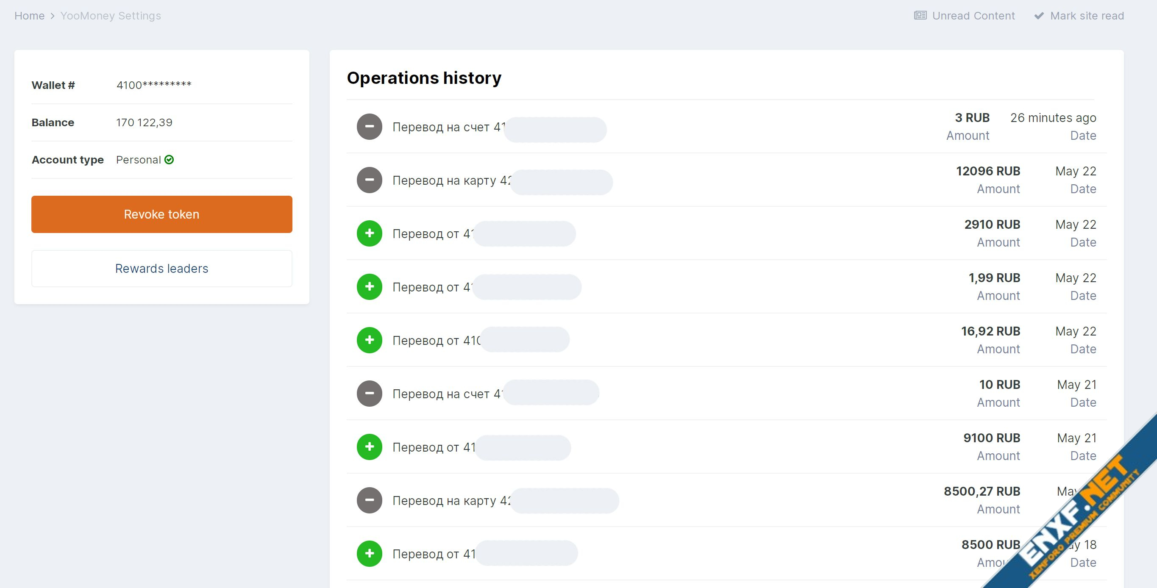Go to Home in the breadcrumb
The height and width of the screenshot is (588, 1157).
(x=29, y=16)
